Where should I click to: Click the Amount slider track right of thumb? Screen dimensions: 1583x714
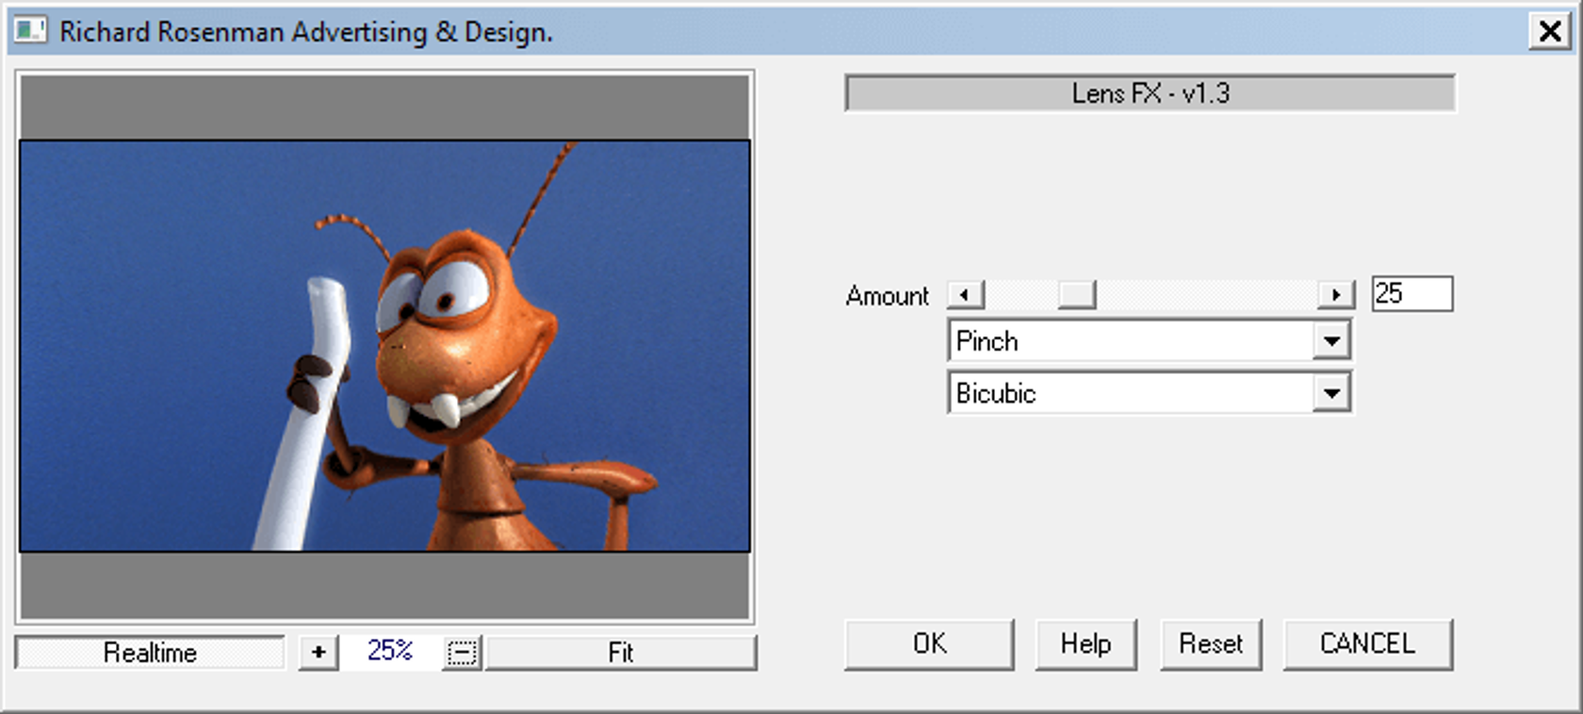click(1207, 295)
